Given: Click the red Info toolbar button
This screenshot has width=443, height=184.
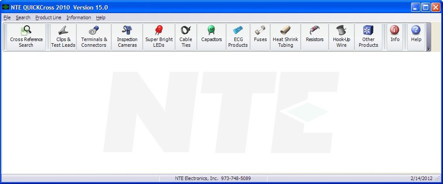Looking at the screenshot, I should coord(395,37).
